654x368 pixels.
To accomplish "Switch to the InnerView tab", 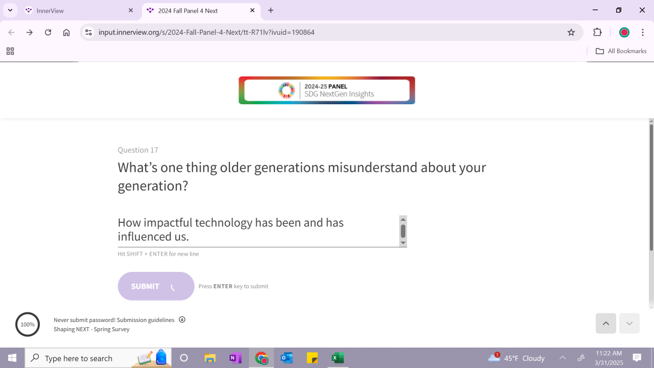I will point(79,10).
